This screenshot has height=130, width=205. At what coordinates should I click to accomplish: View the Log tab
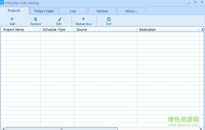(x=73, y=11)
